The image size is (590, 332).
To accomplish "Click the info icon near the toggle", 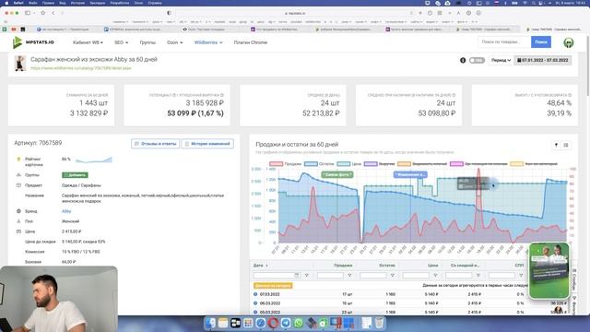I will (x=463, y=60).
